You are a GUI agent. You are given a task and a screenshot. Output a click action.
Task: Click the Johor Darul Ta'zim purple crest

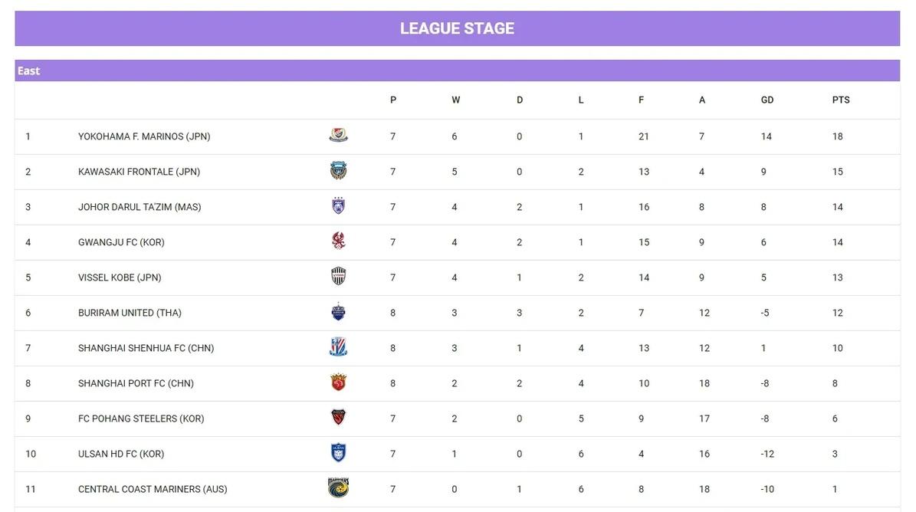tap(338, 205)
